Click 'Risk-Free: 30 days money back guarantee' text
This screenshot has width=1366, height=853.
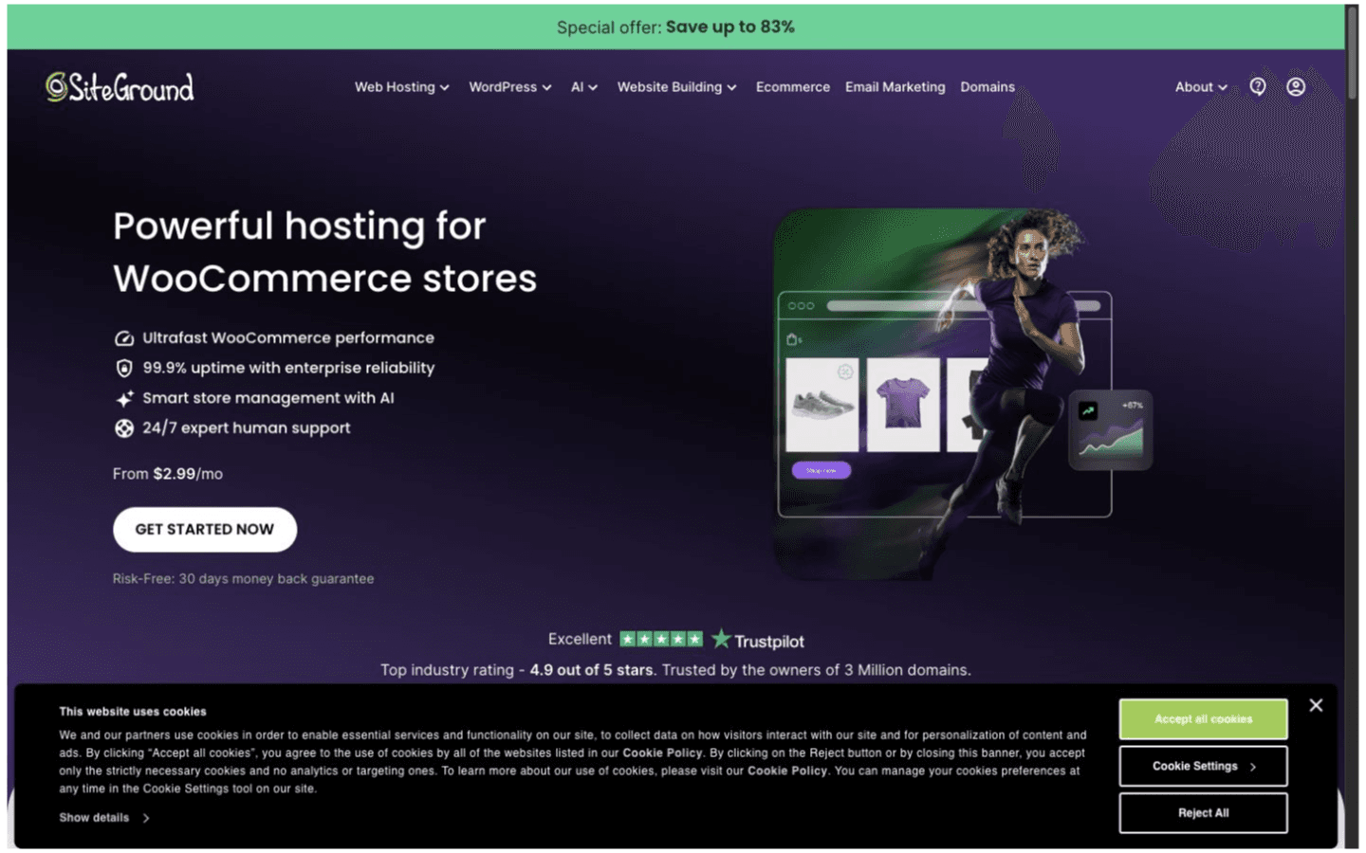(243, 579)
